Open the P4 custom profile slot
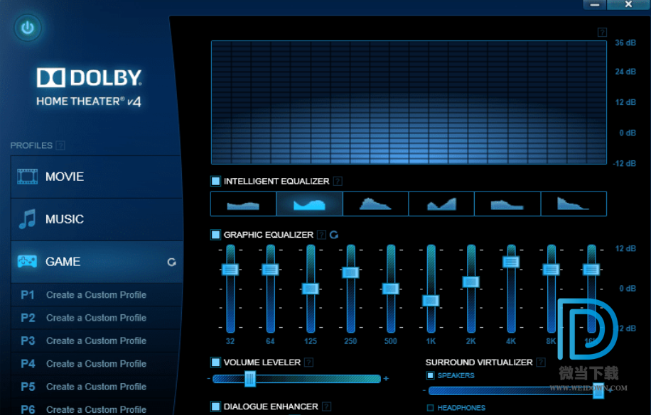The width and height of the screenshot is (651, 415). (97, 364)
